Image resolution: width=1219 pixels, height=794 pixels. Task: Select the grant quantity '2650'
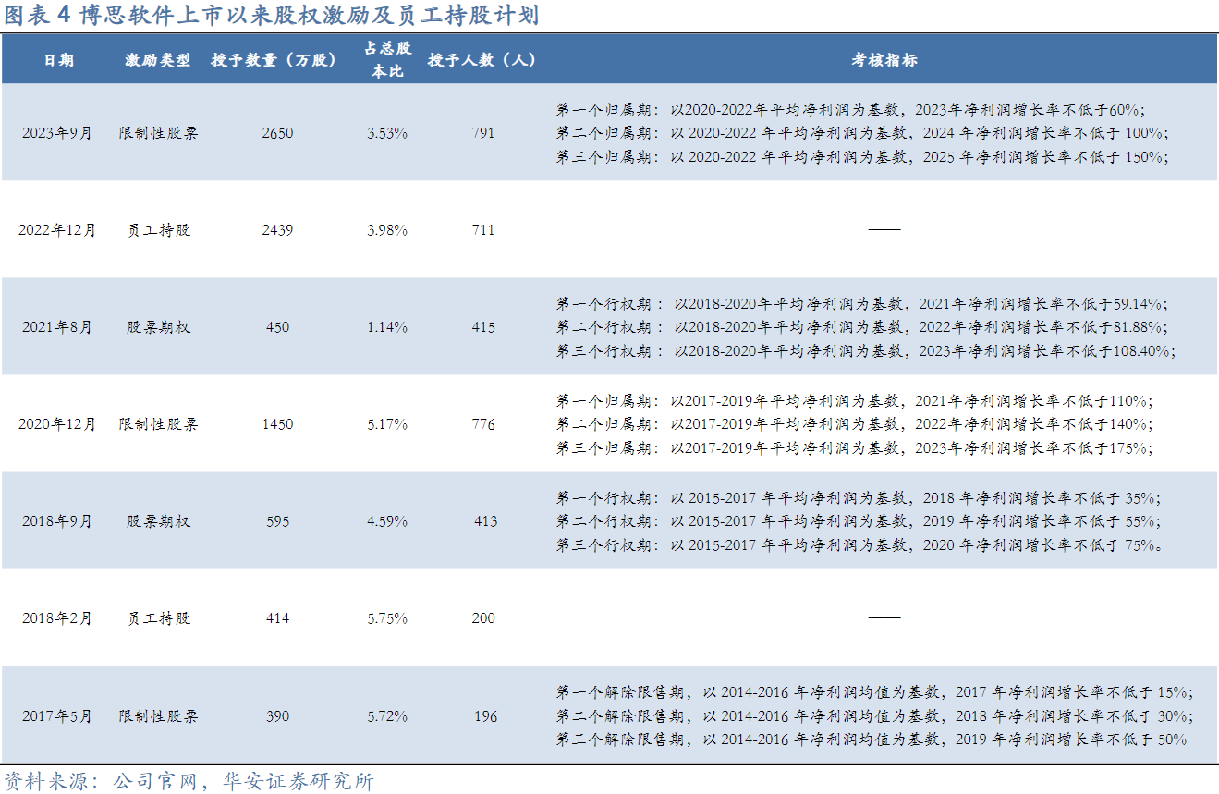point(277,133)
